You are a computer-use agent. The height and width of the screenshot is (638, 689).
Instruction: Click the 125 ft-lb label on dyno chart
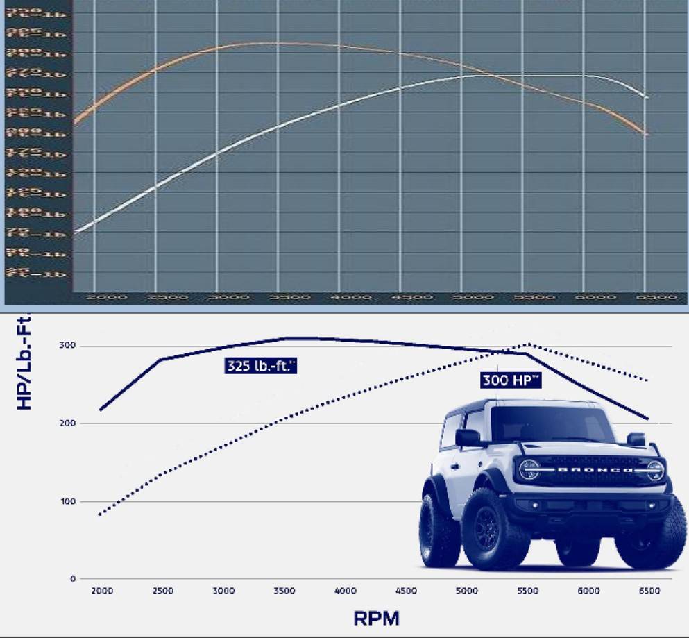36,192
